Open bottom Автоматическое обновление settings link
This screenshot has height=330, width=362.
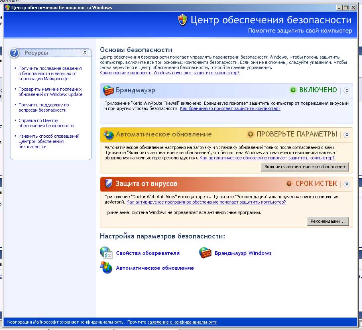(155, 268)
